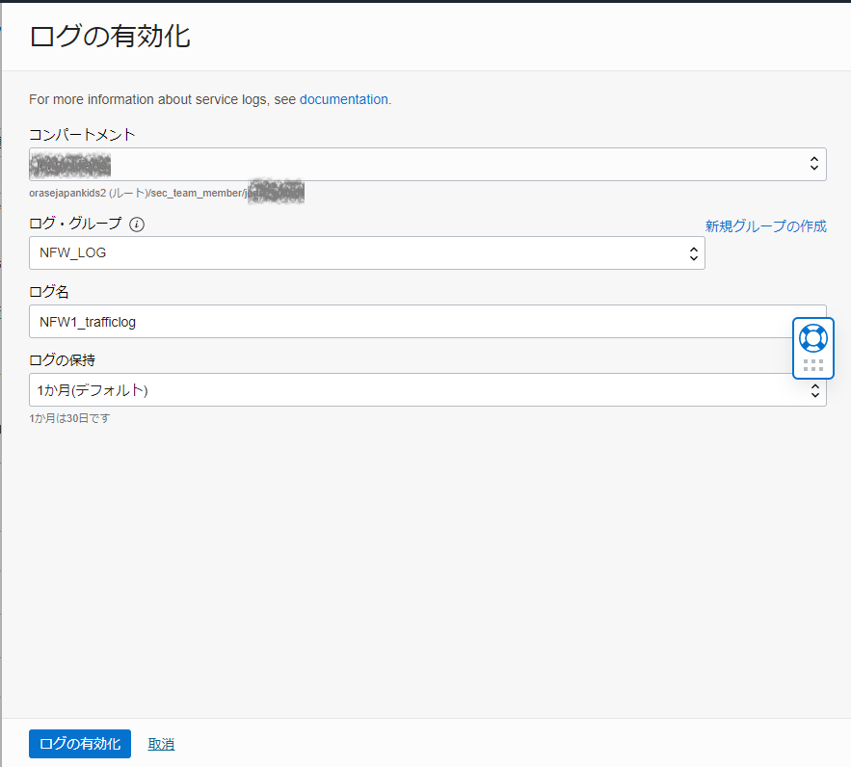Focus the NFW1_trafficlog log name field
This screenshot has width=851, height=767.
coord(405,322)
